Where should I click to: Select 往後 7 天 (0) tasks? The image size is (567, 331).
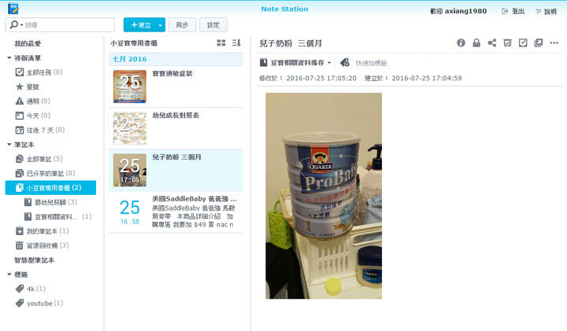[40, 130]
